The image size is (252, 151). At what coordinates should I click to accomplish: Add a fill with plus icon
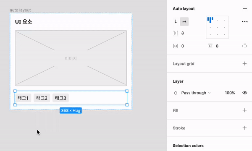[244, 110]
